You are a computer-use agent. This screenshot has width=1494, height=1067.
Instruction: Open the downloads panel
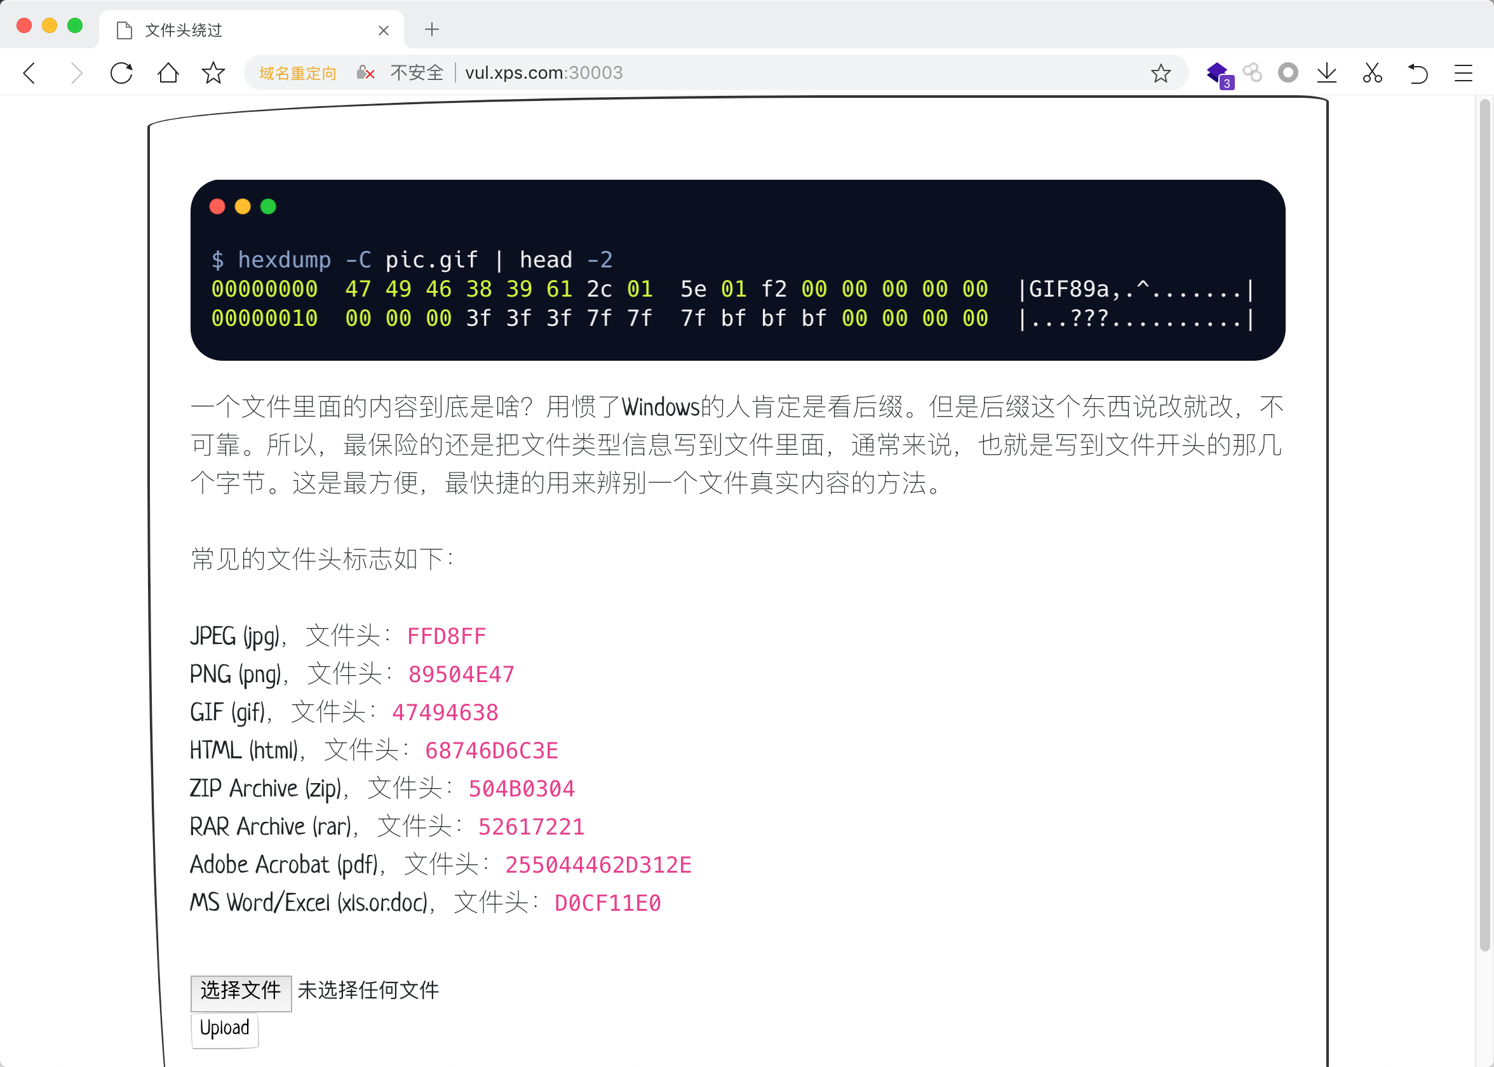pos(1326,73)
